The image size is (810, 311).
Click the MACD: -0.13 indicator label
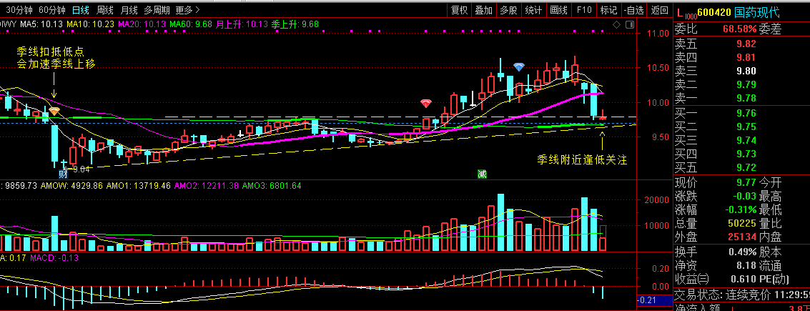(54, 258)
